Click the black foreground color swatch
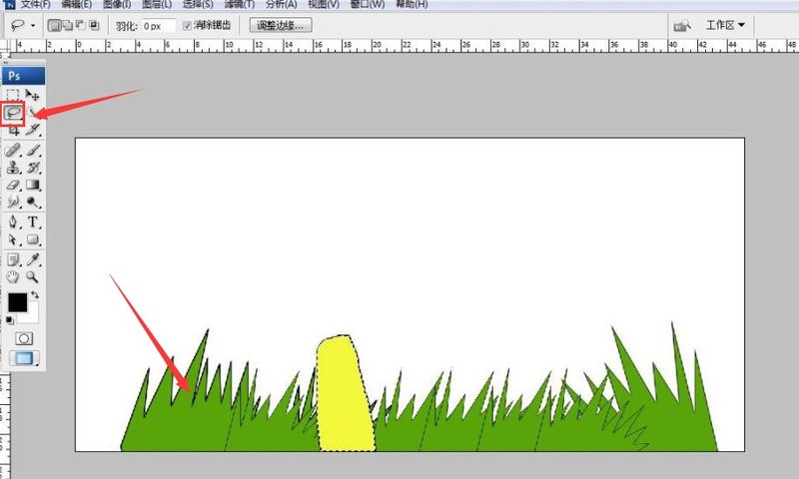This screenshot has height=479, width=799. 17,302
